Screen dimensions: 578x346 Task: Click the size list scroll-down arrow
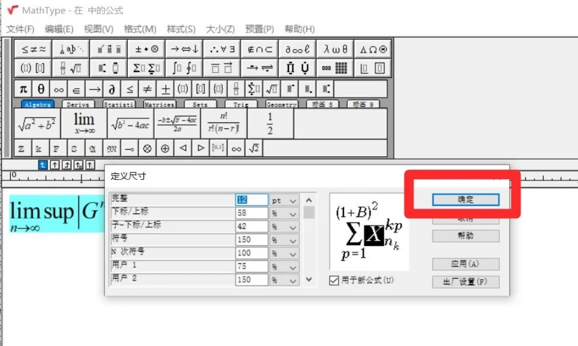click(x=309, y=279)
